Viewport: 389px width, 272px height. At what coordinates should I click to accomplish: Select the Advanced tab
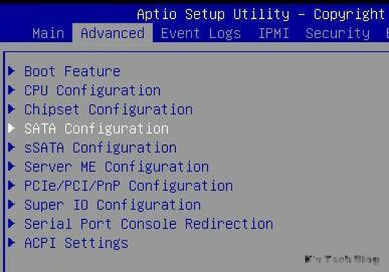point(112,33)
